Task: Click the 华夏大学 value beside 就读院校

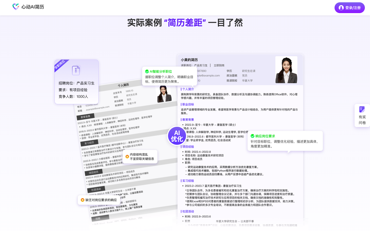Action: [x=247, y=81]
